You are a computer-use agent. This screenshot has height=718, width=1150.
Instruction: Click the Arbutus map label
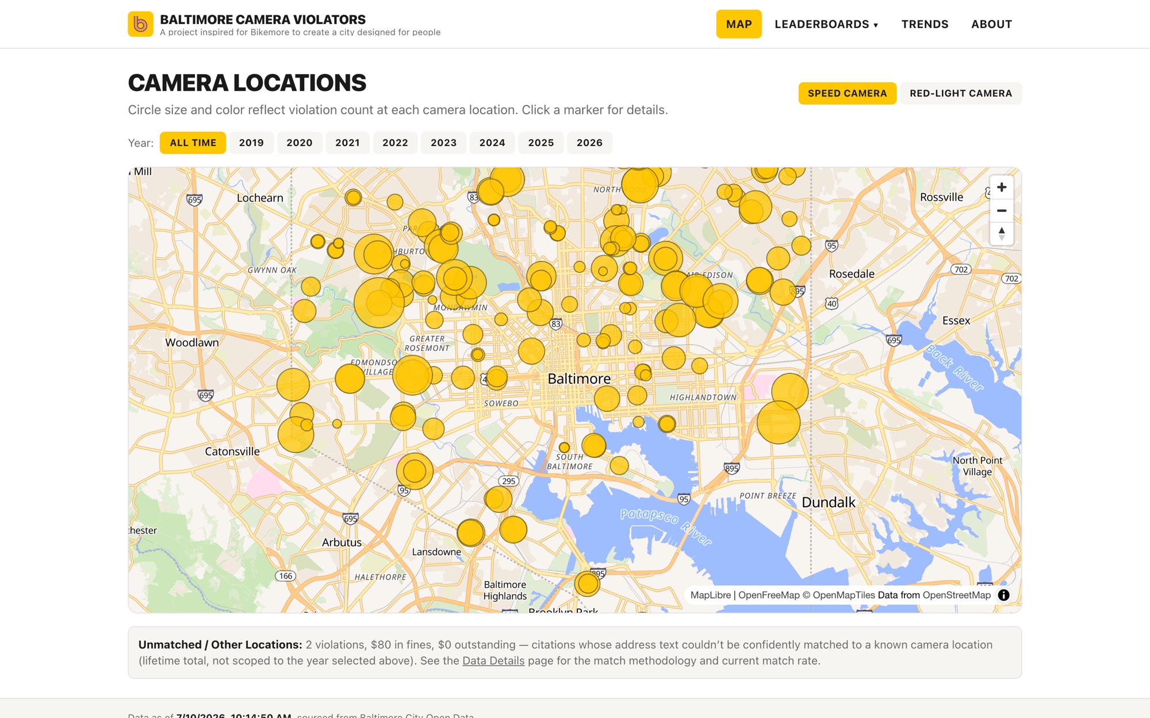(342, 542)
